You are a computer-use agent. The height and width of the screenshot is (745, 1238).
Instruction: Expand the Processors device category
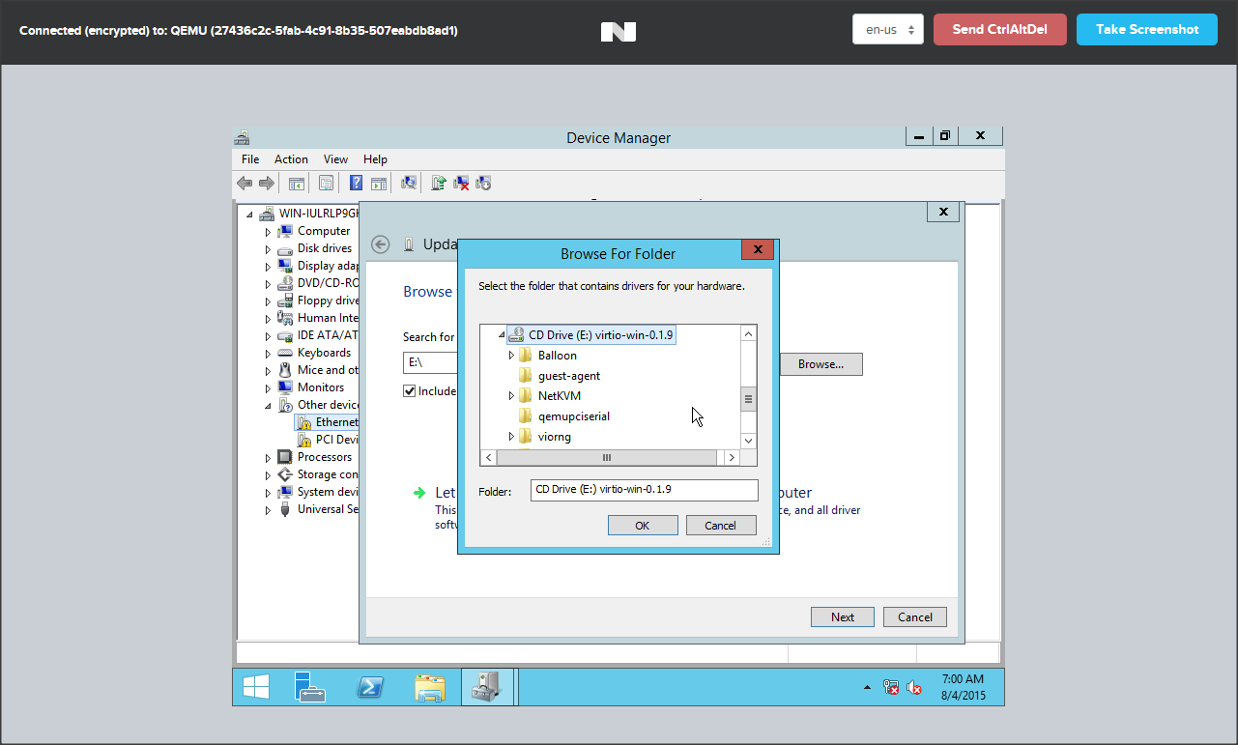click(x=268, y=457)
